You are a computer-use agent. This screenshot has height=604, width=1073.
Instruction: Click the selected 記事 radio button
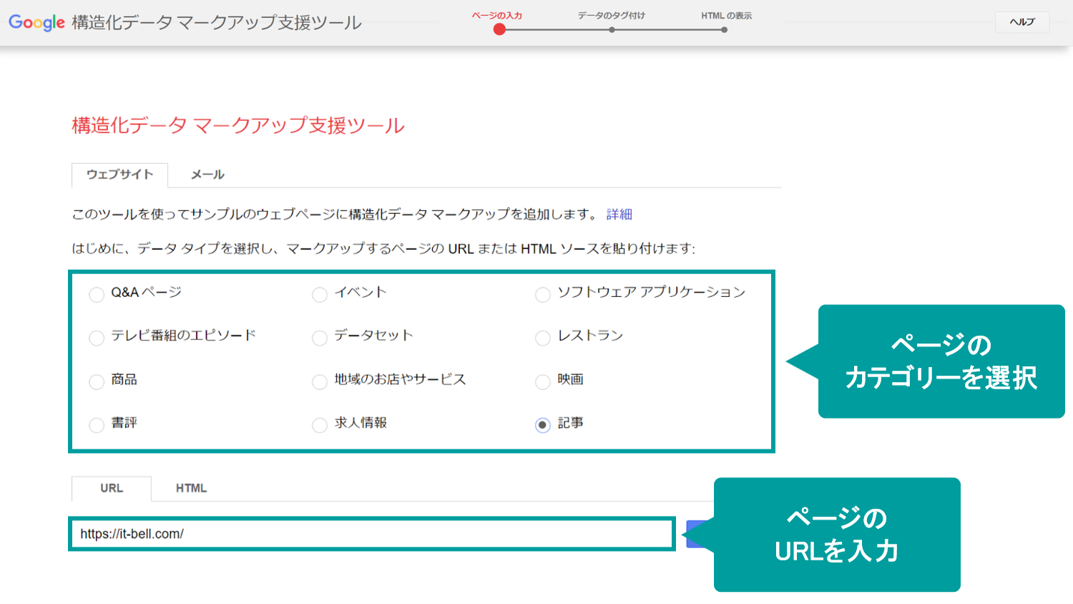click(x=543, y=426)
